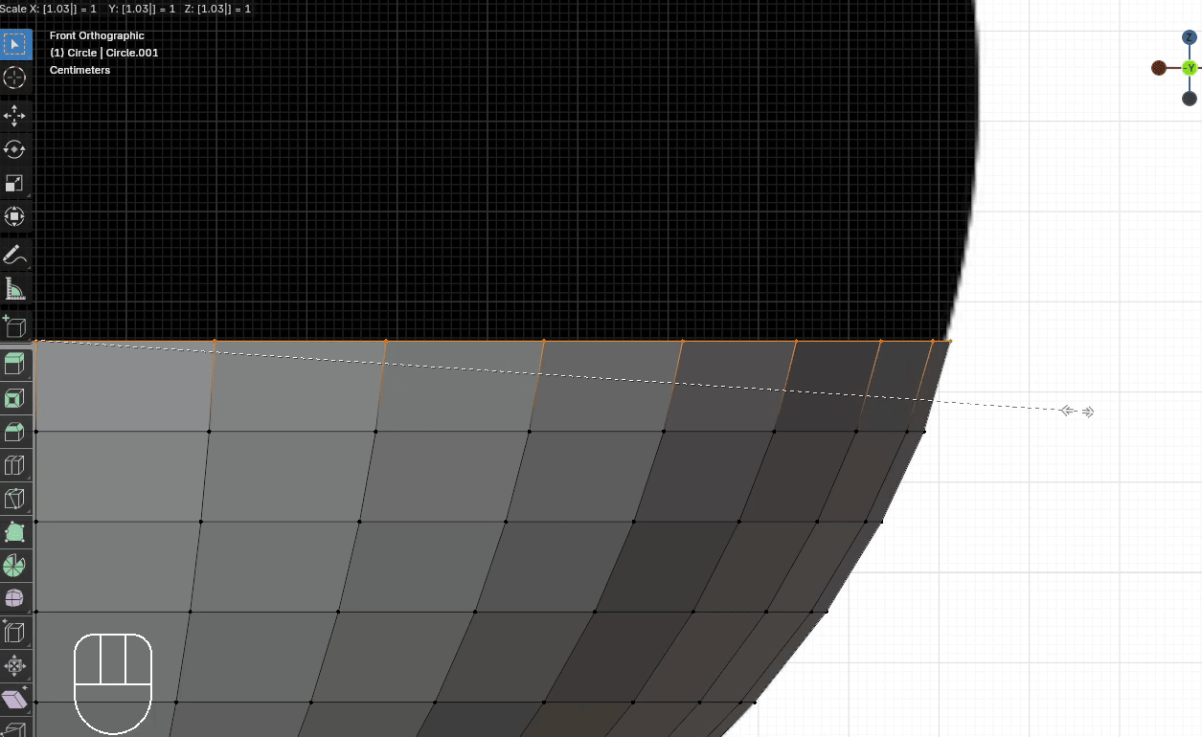
Task: Activate the combined Transform tool
Action: click(14, 216)
